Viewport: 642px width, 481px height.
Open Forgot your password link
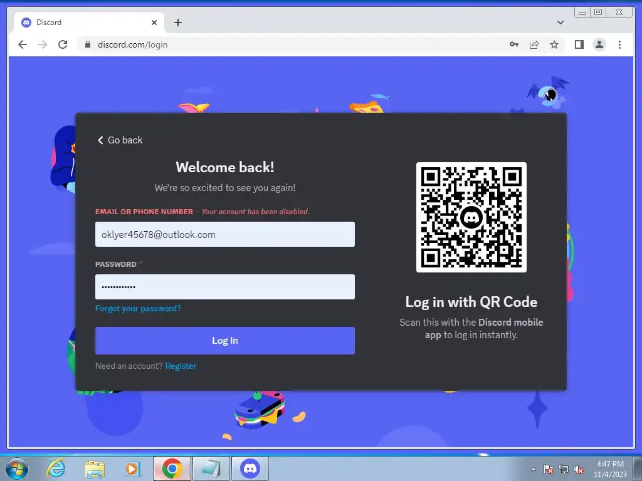(138, 308)
